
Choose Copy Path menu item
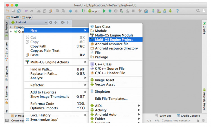(x=57, y=46)
